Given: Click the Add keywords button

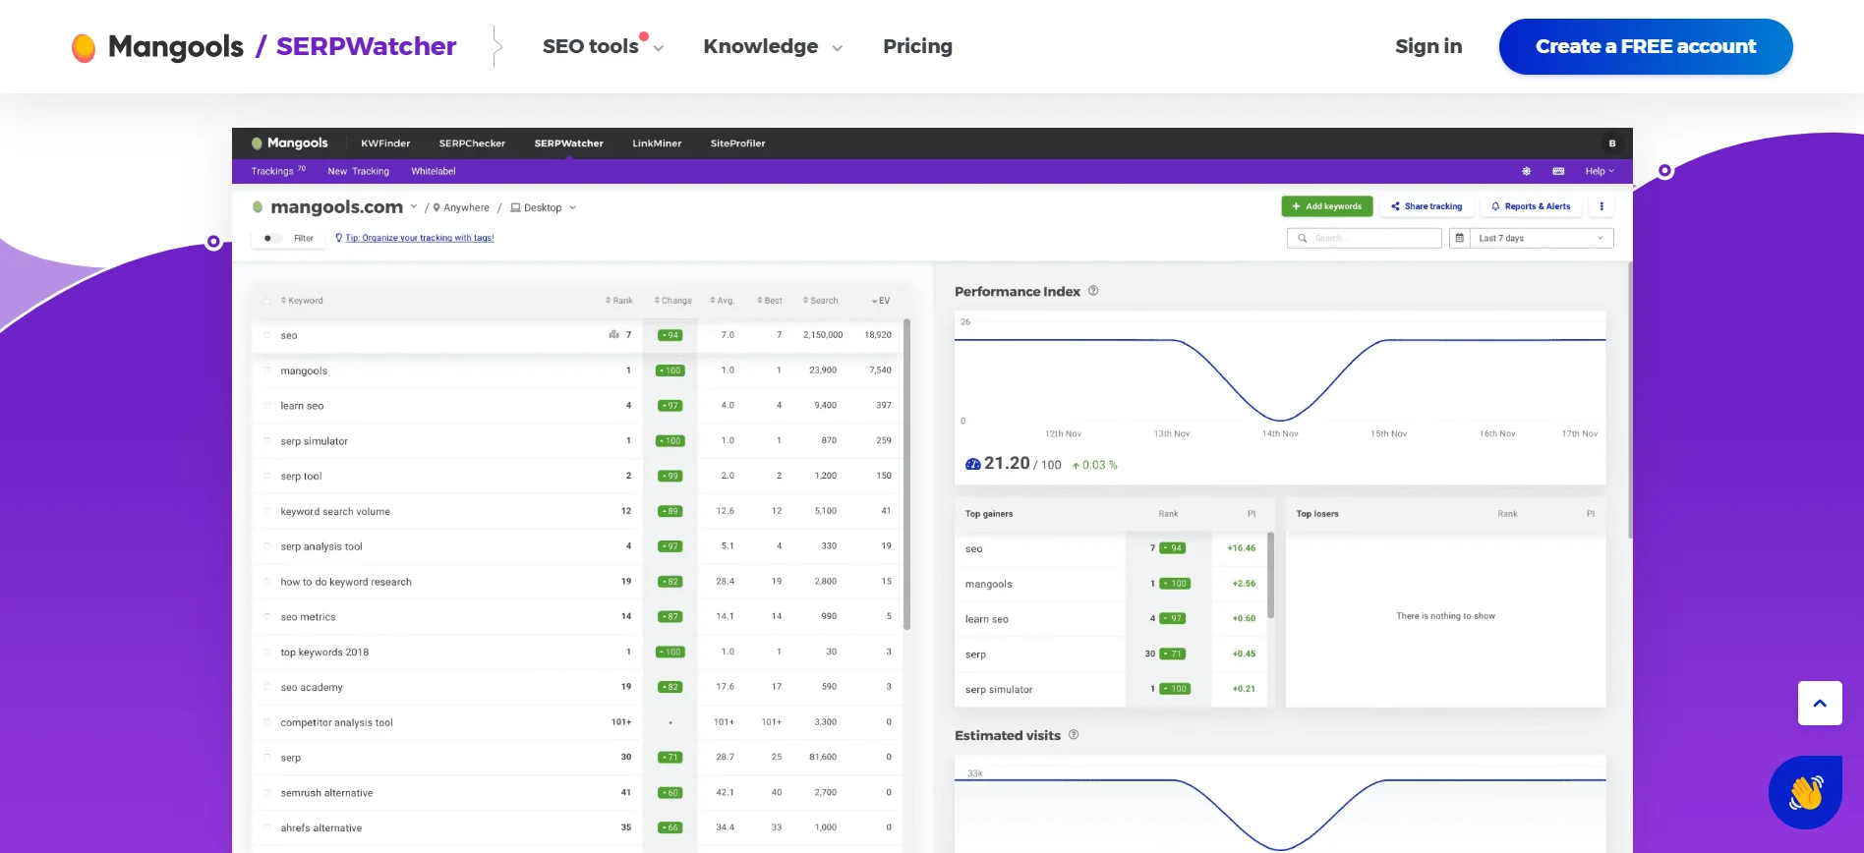Looking at the screenshot, I should tap(1327, 206).
